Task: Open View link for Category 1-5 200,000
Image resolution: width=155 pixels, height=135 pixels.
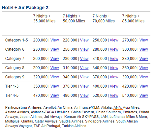Action: coord(54,40)
